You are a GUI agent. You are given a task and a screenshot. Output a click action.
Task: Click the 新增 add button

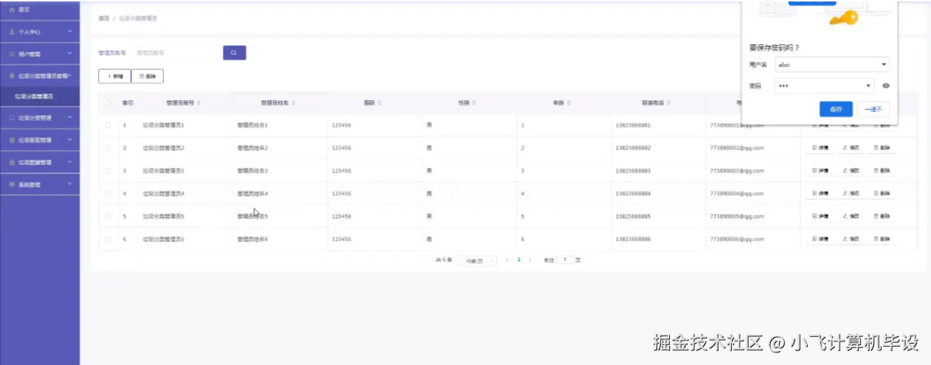[114, 76]
